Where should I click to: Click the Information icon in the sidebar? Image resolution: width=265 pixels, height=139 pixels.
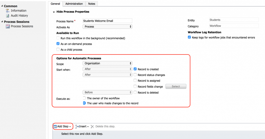[x=8, y=11]
